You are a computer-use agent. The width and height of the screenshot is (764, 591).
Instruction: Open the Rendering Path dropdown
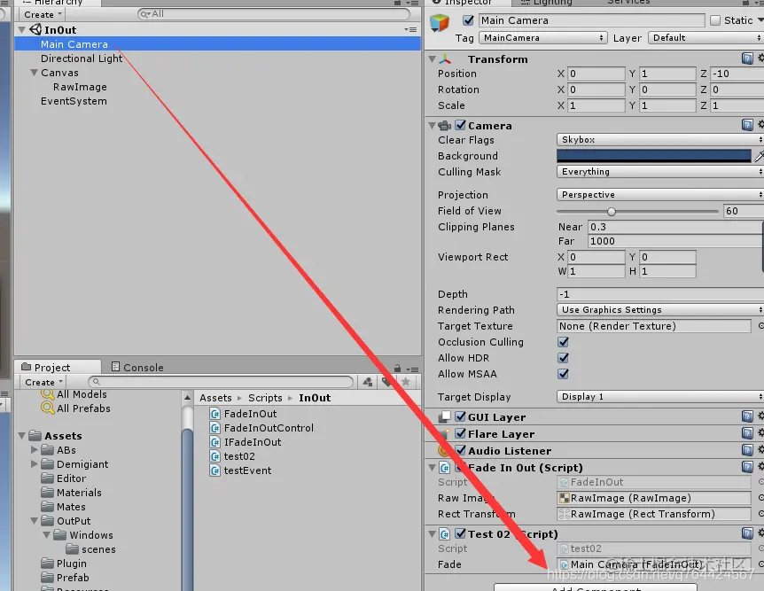coord(659,309)
